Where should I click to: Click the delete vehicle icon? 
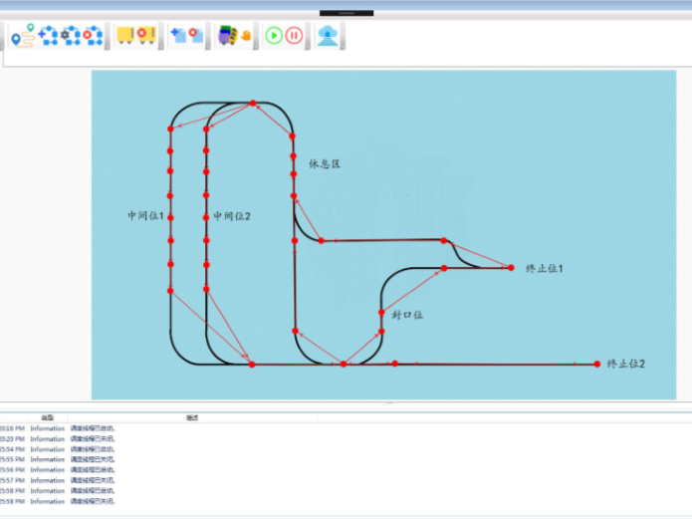click(x=146, y=35)
